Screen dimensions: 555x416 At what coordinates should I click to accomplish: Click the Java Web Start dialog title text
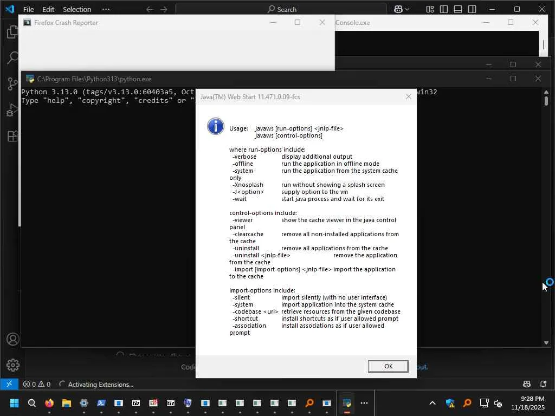(x=250, y=96)
